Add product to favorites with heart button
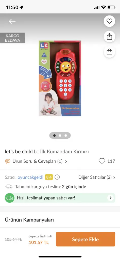Image resolution: width=120 pixels, height=260 pixels. [x=109, y=21]
